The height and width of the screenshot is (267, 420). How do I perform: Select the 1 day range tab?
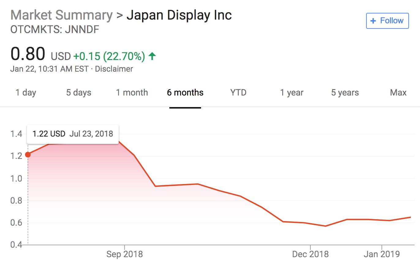[26, 92]
